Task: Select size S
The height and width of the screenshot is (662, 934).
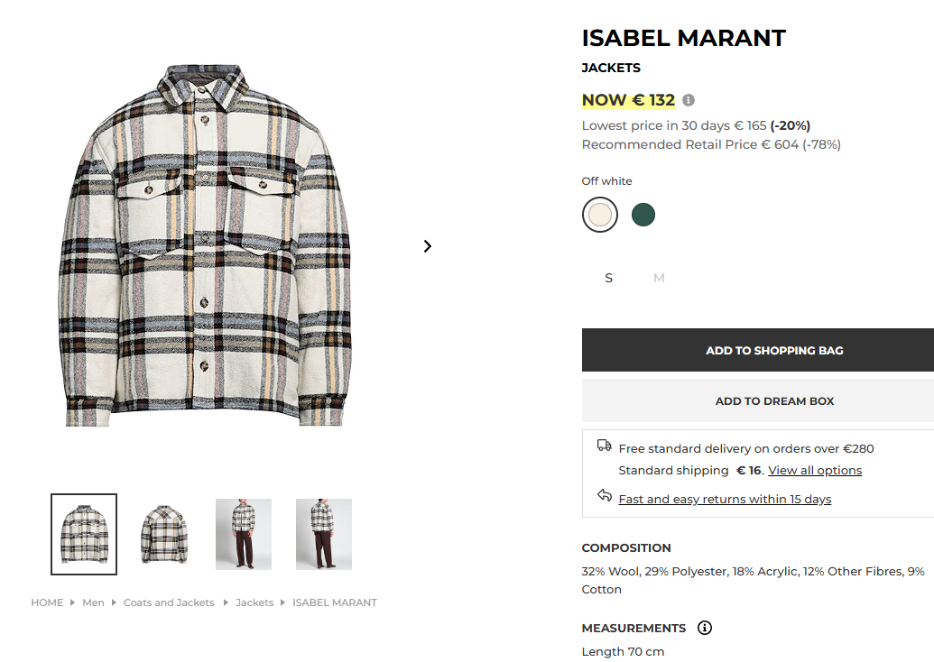Action: point(609,278)
